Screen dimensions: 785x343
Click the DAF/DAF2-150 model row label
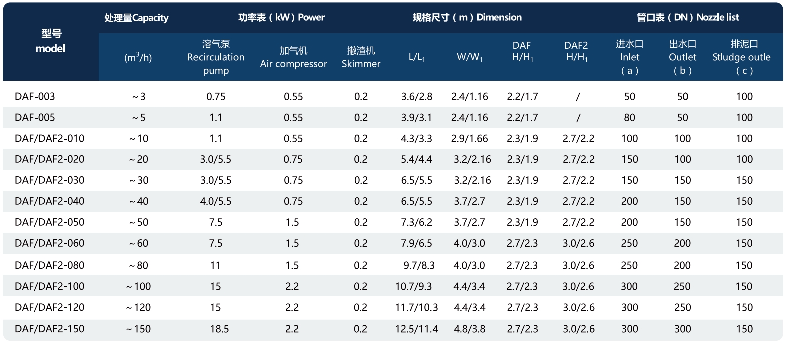point(49,329)
